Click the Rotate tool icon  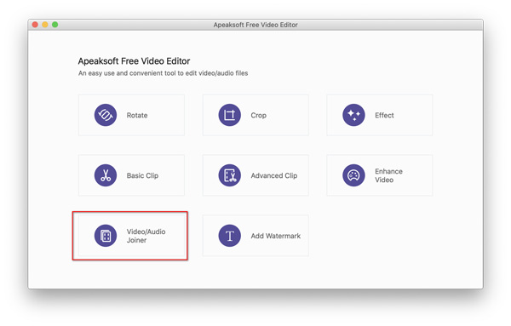[x=106, y=115]
